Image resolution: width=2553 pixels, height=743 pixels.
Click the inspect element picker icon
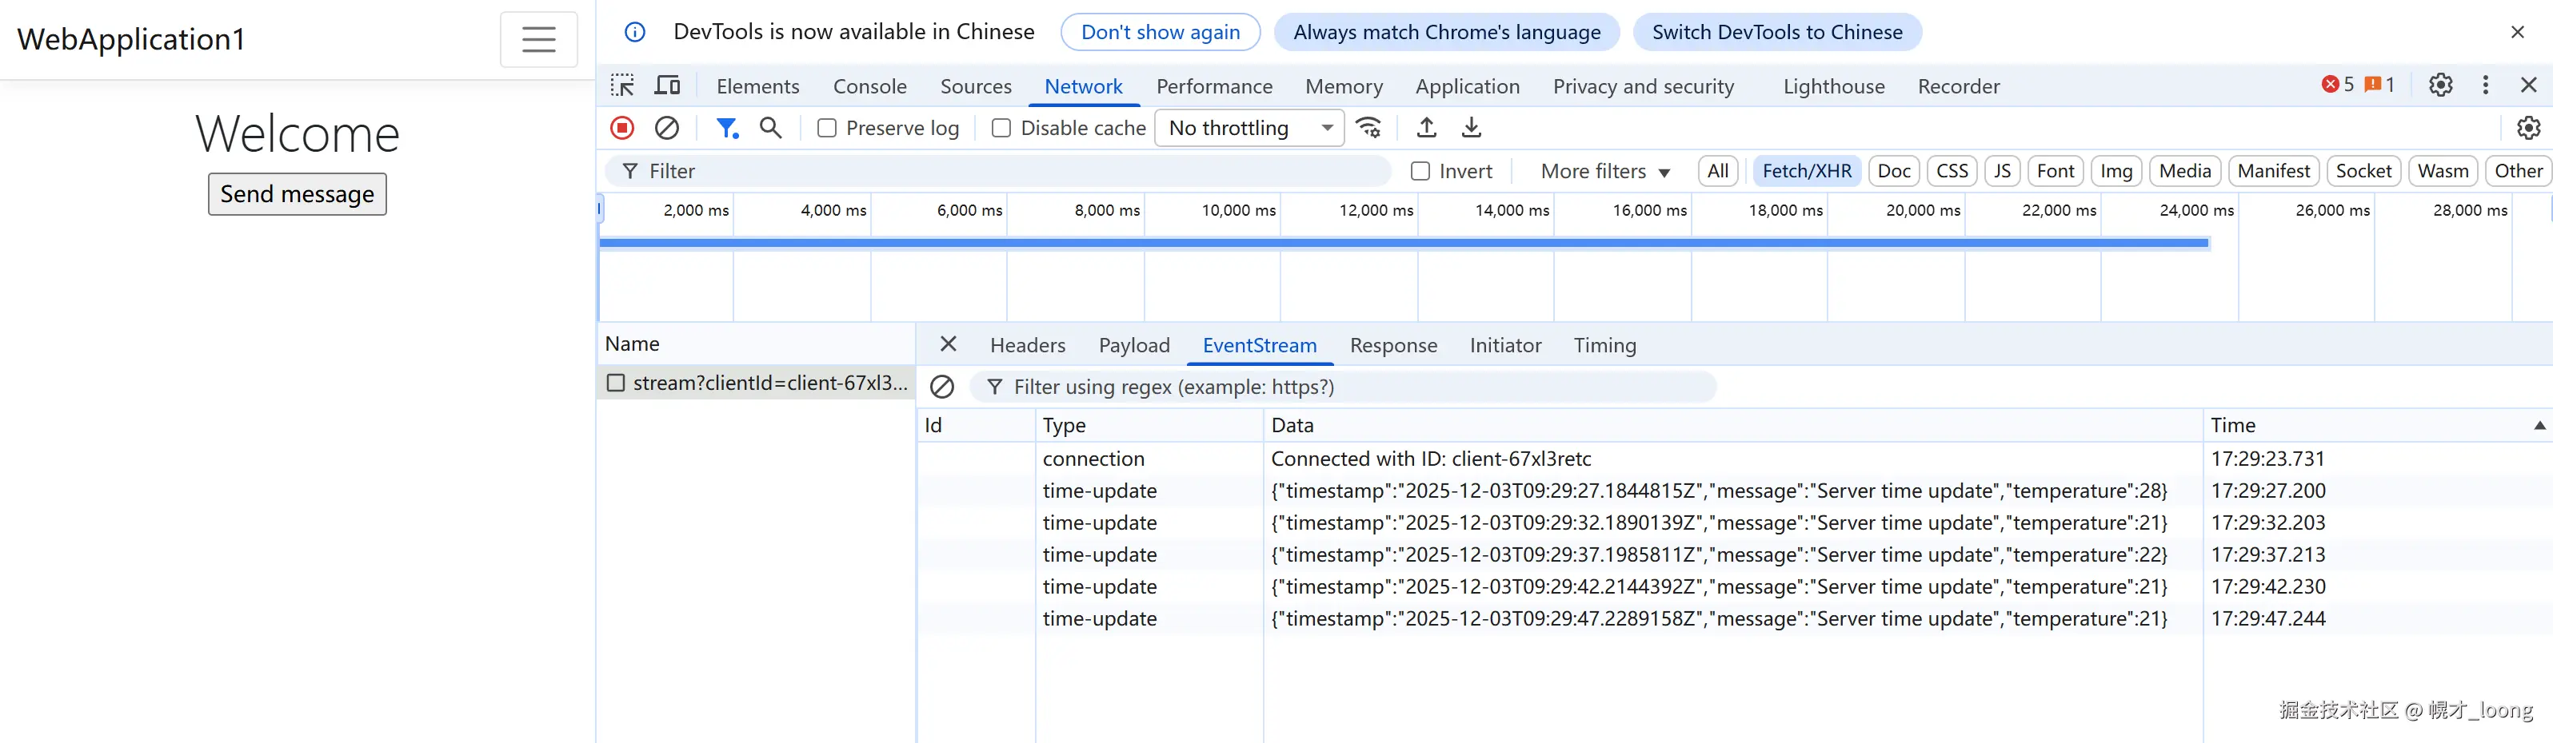coord(622,86)
